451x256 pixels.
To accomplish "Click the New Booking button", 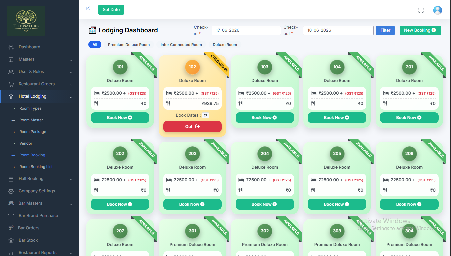I will [420, 30].
